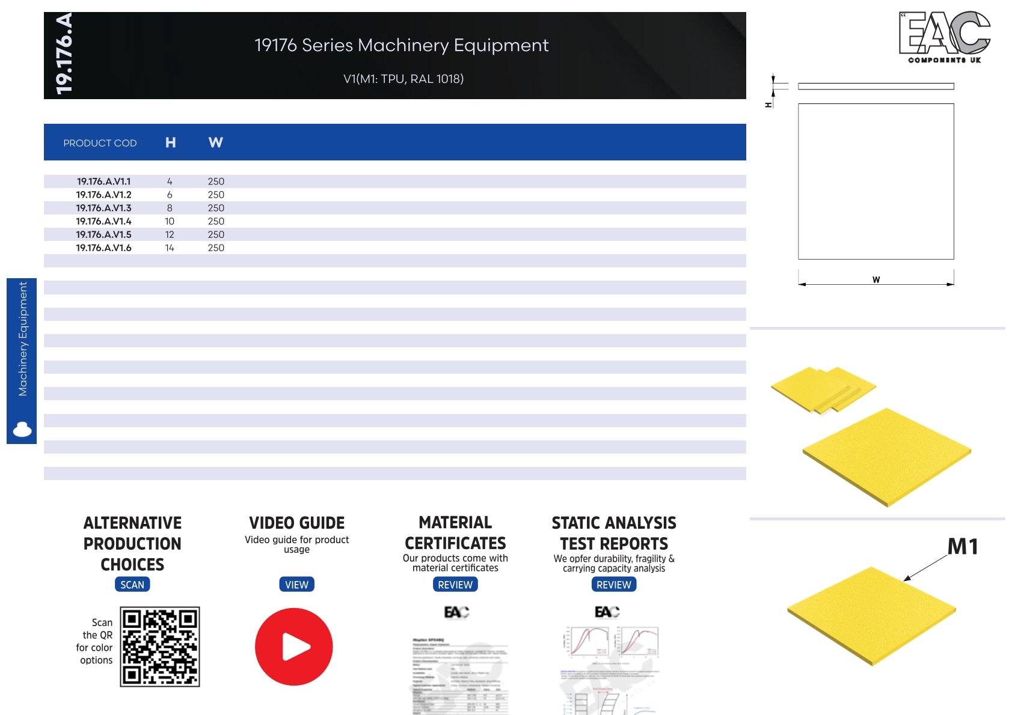This screenshot has width=1012, height=715.
Task: Click the VIEW button under Video Guide
Action: [296, 585]
